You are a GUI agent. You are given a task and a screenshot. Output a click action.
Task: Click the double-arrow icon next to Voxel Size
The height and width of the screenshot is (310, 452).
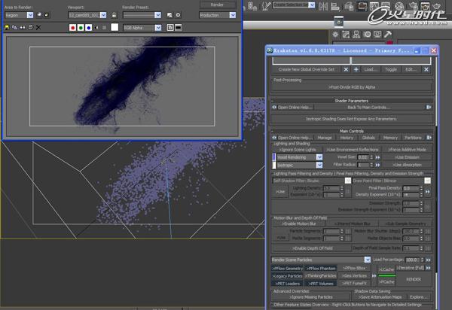(x=377, y=157)
